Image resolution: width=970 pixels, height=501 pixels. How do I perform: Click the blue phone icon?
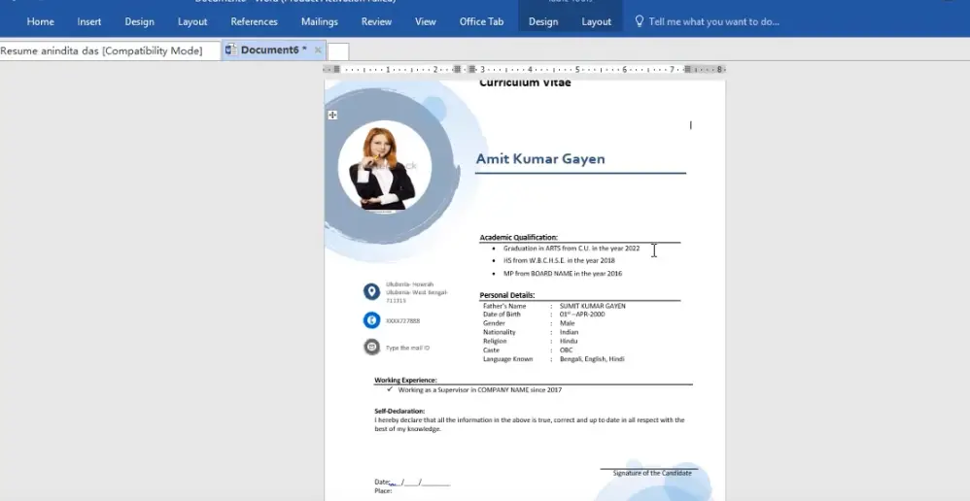pos(371,320)
